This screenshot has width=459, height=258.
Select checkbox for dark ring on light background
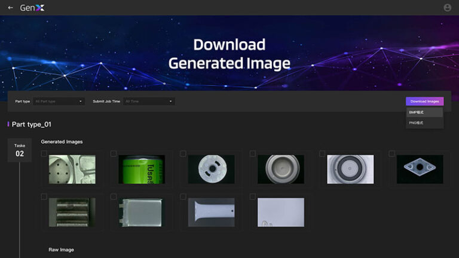322,153
